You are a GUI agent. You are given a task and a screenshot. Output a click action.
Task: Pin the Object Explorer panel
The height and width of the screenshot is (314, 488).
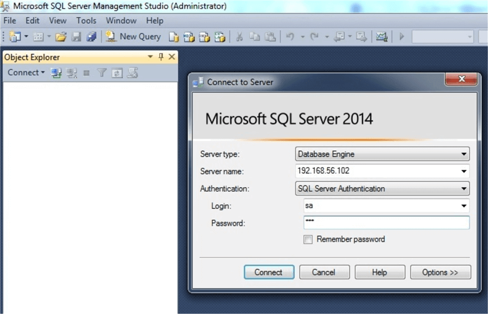(161, 56)
